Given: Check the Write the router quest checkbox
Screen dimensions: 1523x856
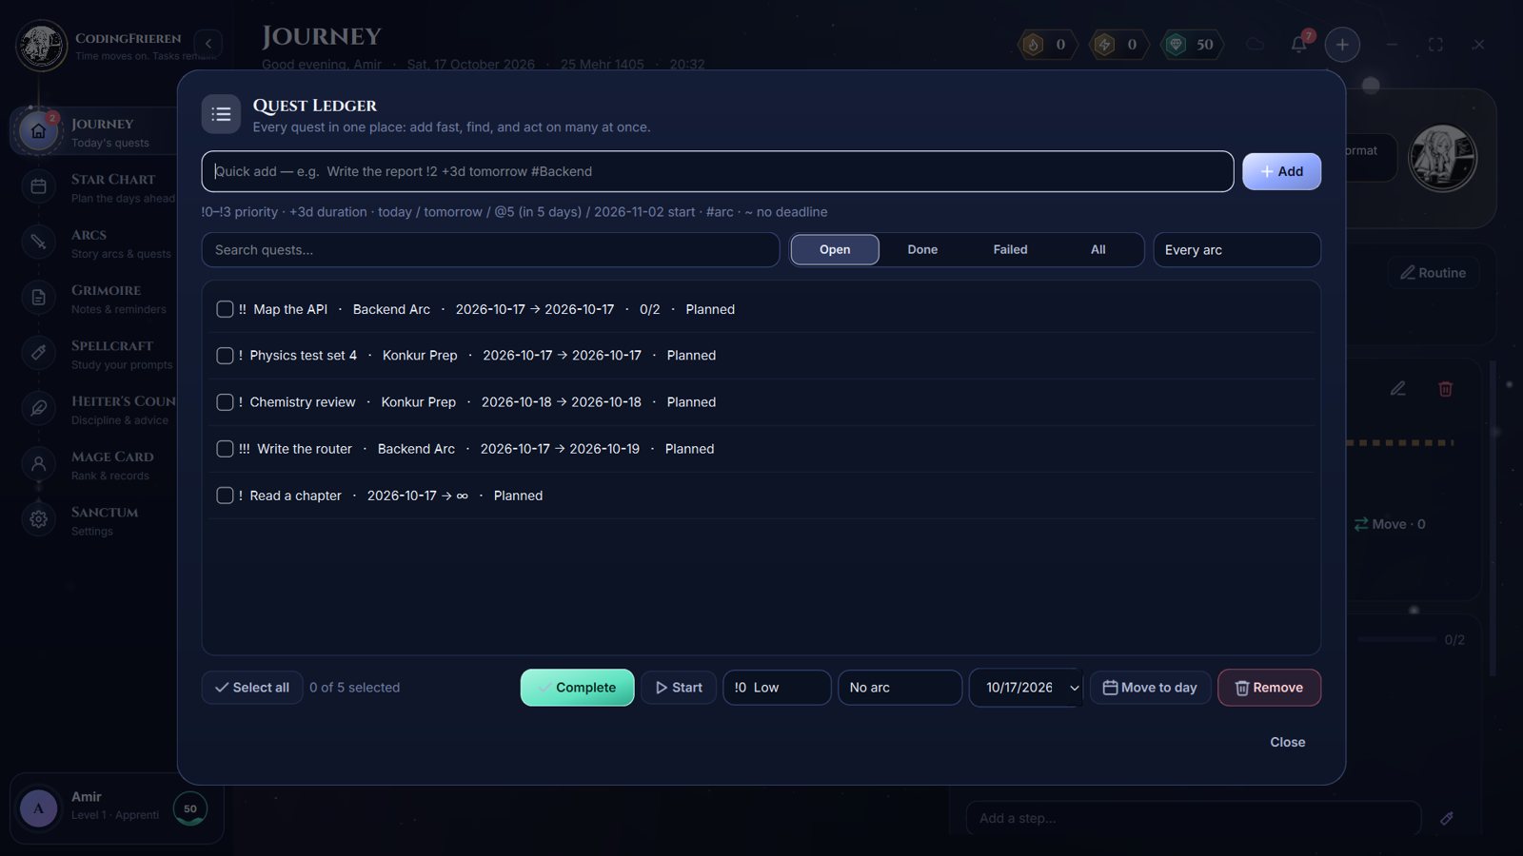Looking at the screenshot, I should point(225,448).
